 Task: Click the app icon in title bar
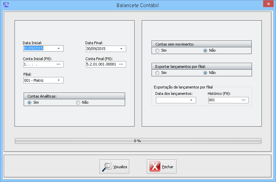coord(6,5)
